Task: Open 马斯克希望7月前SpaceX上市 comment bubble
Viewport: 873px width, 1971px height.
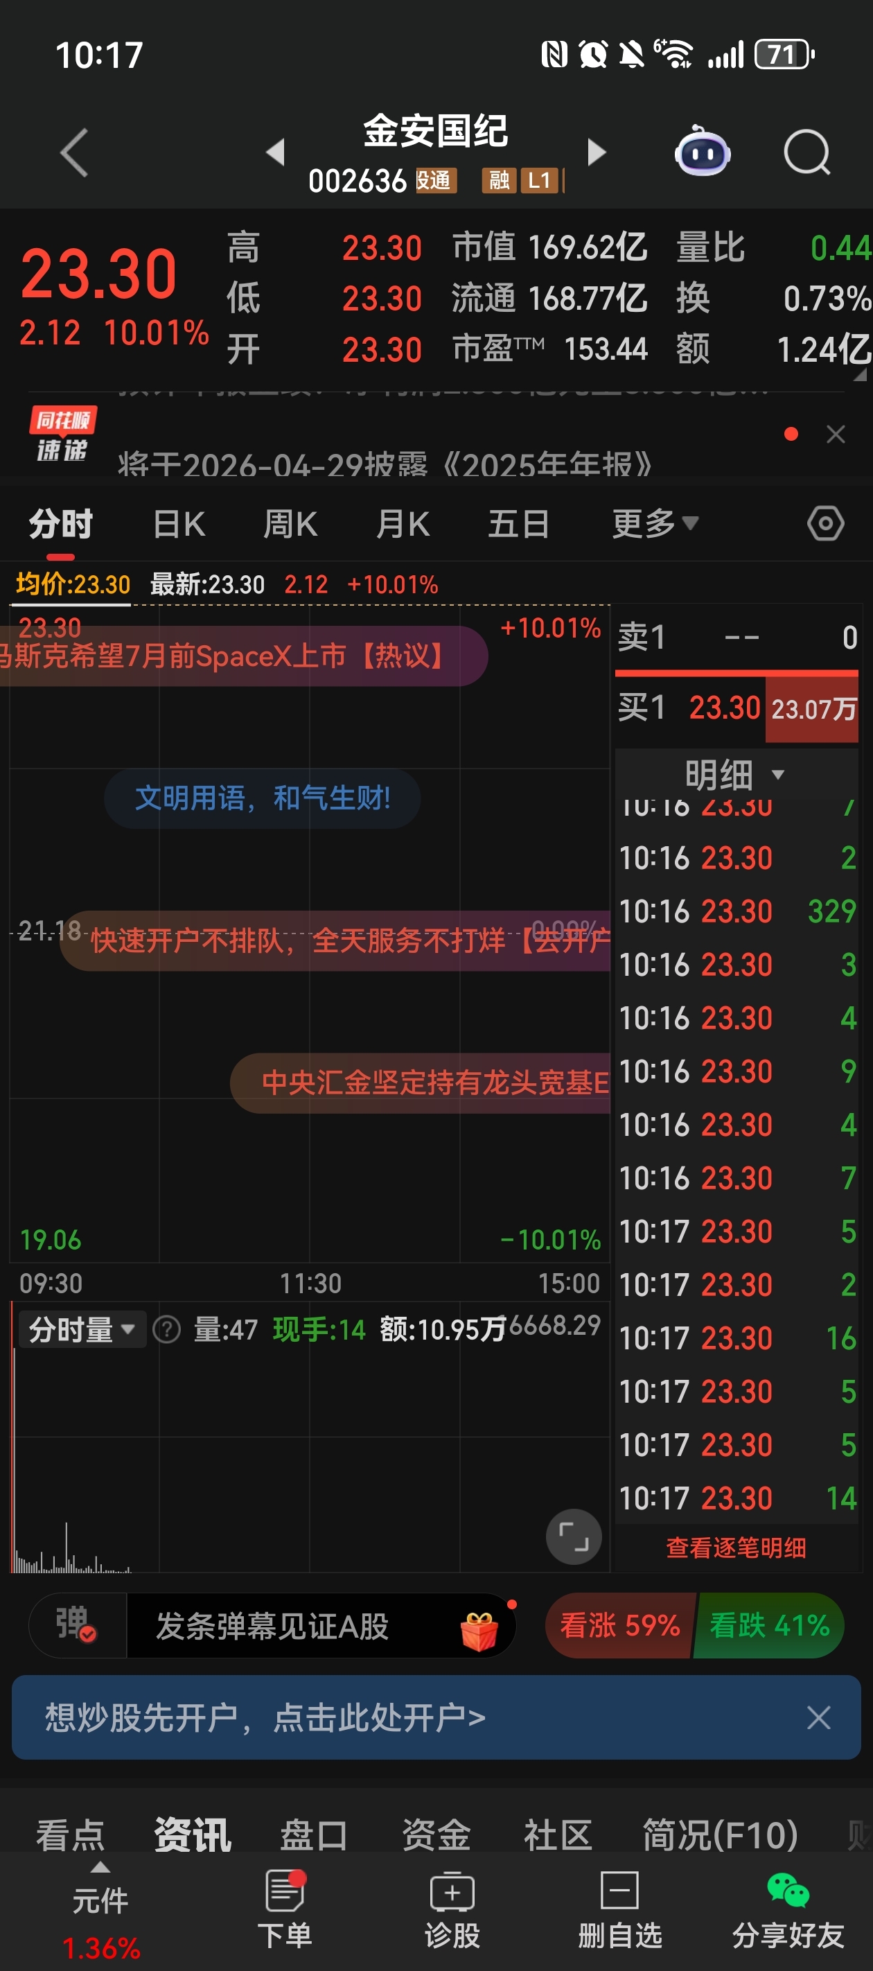Action: 243,656
